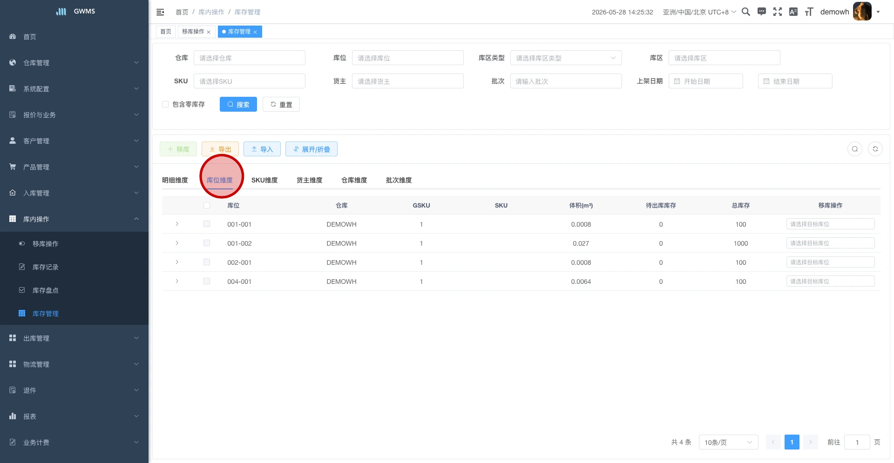
Task: Check the row checkbox for 004-001
Action: pos(207,281)
